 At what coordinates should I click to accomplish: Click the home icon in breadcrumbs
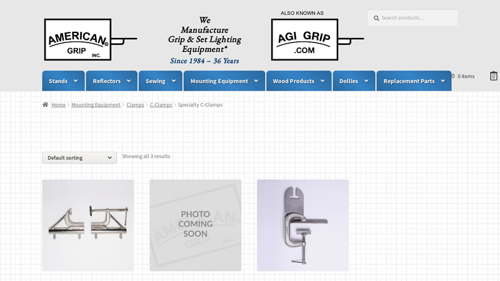(45, 105)
